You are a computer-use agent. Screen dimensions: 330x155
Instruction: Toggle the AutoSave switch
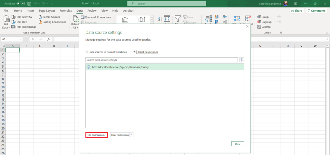(21, 4)
